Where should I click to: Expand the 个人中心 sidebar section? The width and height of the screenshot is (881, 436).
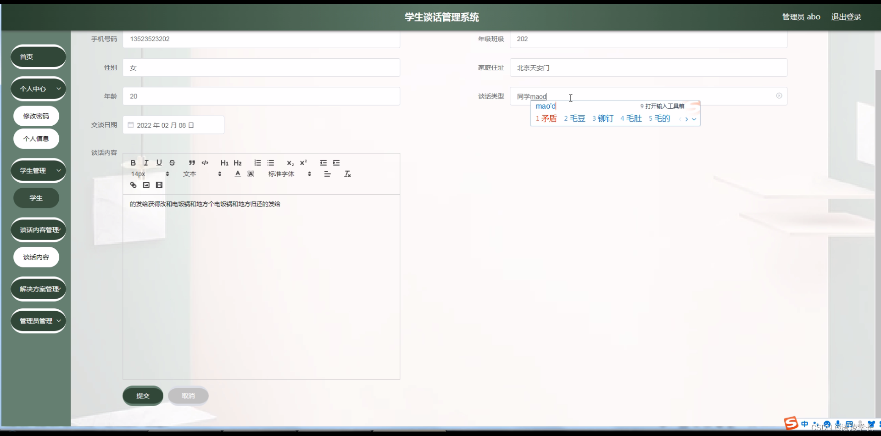coord(38,89)
